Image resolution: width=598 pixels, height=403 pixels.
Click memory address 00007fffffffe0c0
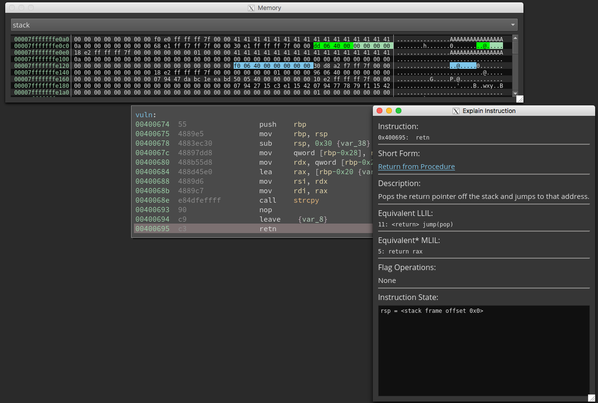coord(42,46)
